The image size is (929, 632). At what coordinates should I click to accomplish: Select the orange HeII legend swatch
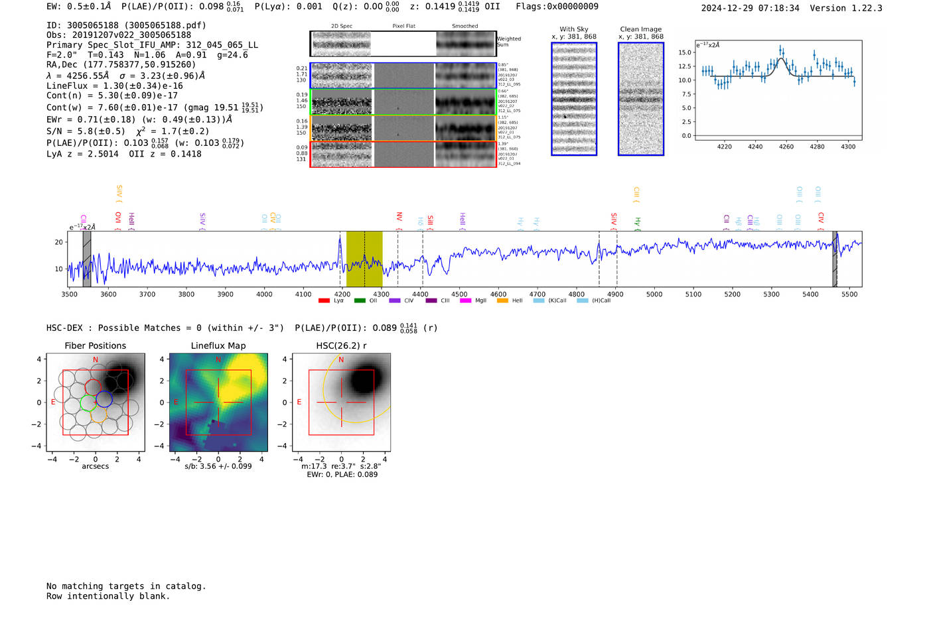pyautogui.click(x=502, y=300)
